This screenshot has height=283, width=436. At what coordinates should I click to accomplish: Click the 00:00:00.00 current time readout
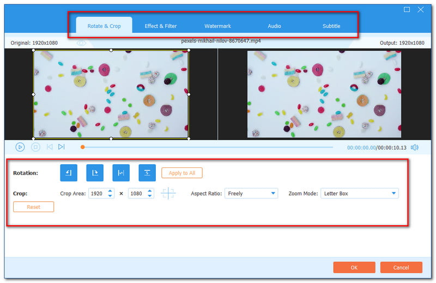[361, 147]
